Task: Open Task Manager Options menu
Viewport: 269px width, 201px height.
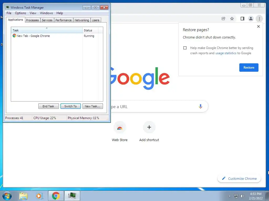Action: [x=20, y=13]
